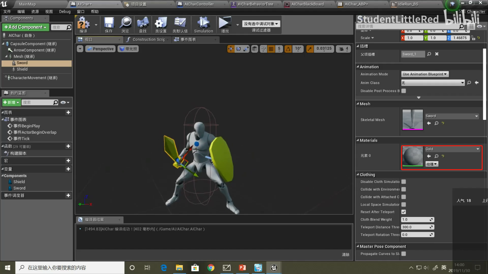488x274 pixels.
Task: Open Gold material dropdown
Action: click(x=452, y=149)
